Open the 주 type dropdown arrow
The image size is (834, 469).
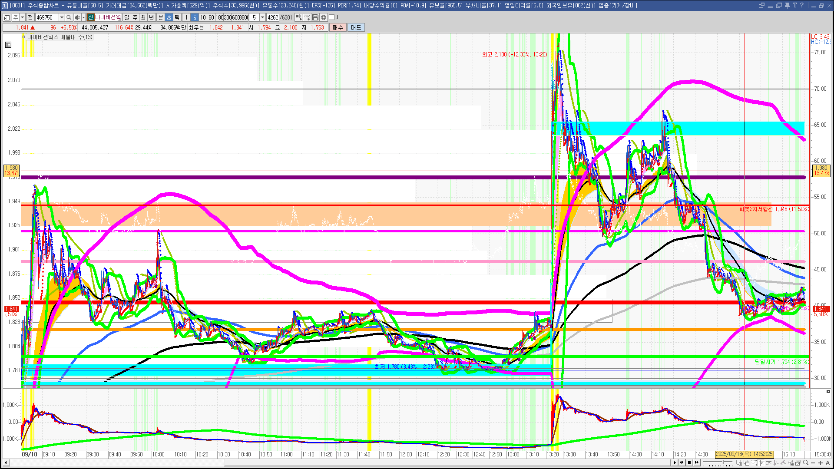pyautogui.click(x=22, y=17)
